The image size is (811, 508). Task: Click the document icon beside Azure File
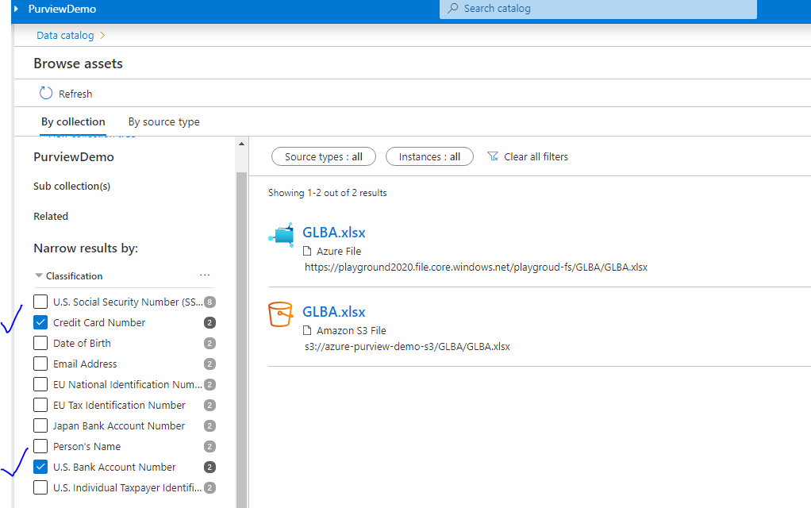point(307,251)
